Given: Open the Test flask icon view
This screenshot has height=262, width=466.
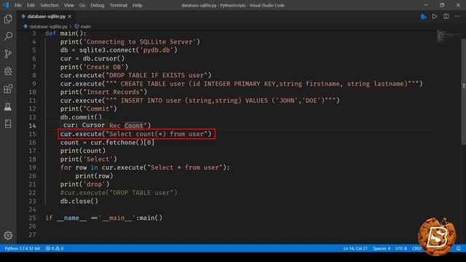Looking at the screenshot, I should click(8, 106).
